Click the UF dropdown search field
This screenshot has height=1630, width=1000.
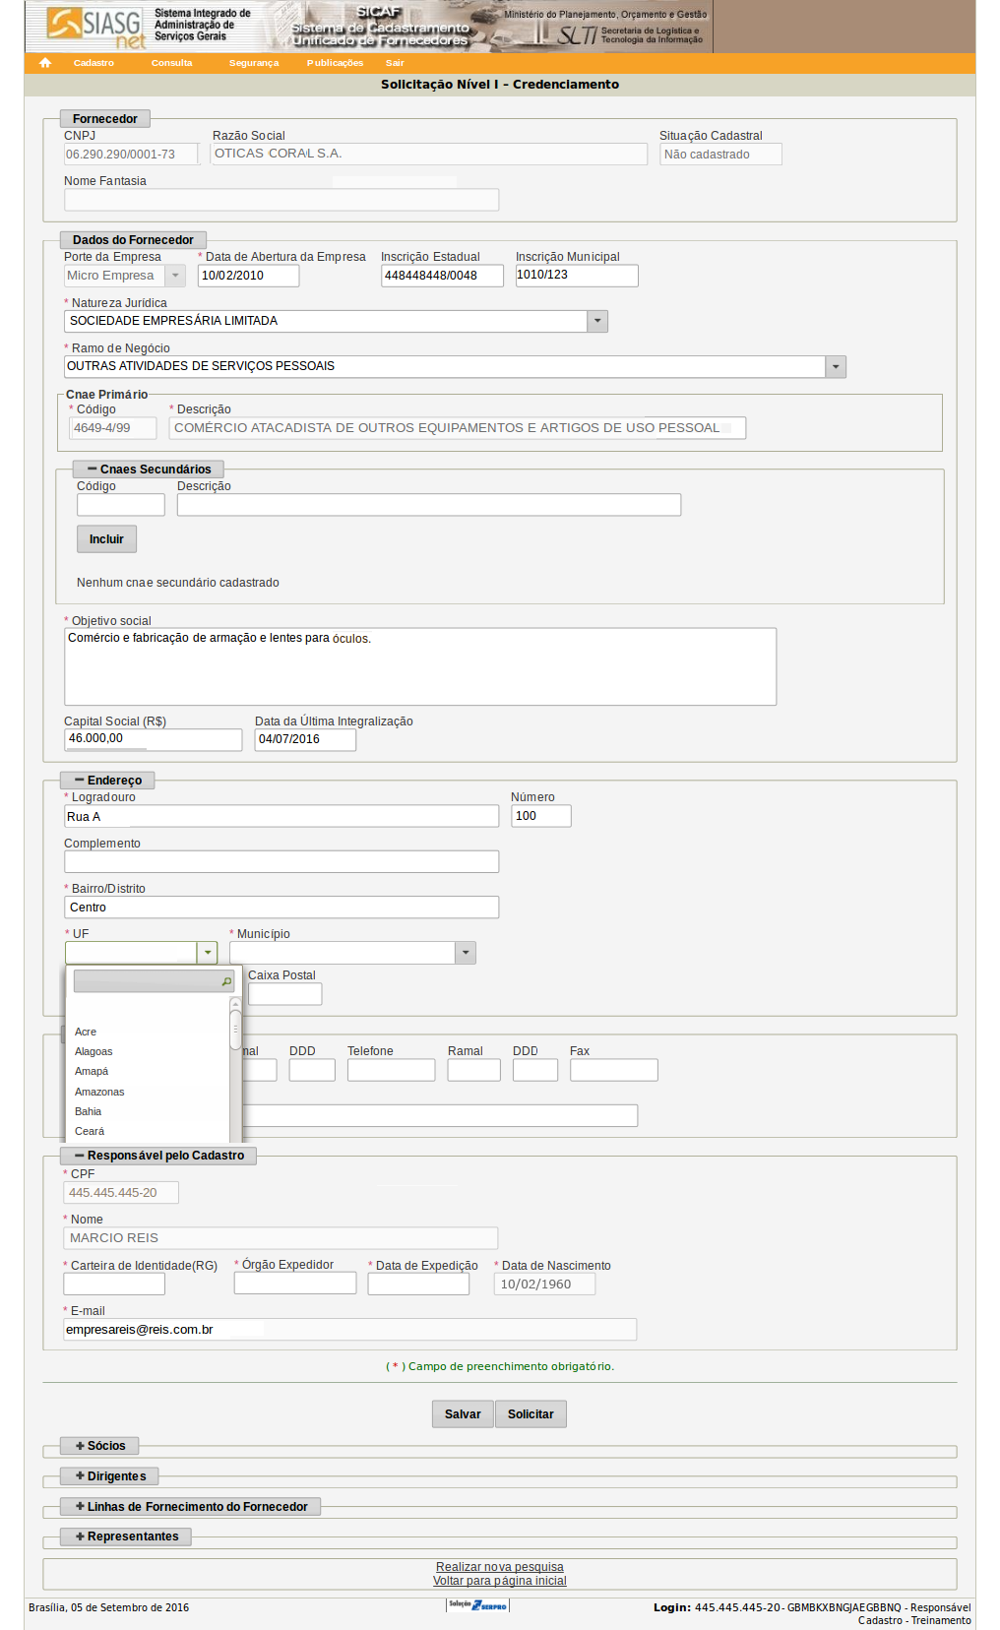tap(154, 981)
